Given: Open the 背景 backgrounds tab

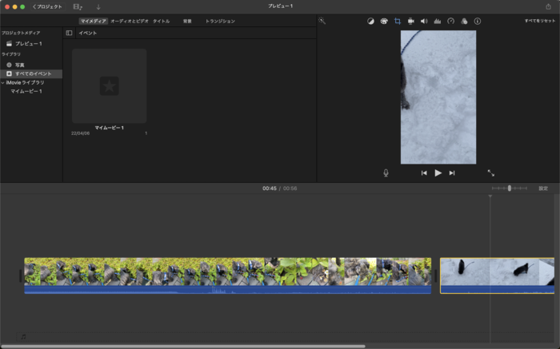Looking at the screenshot, I should (x=187, y=21).
